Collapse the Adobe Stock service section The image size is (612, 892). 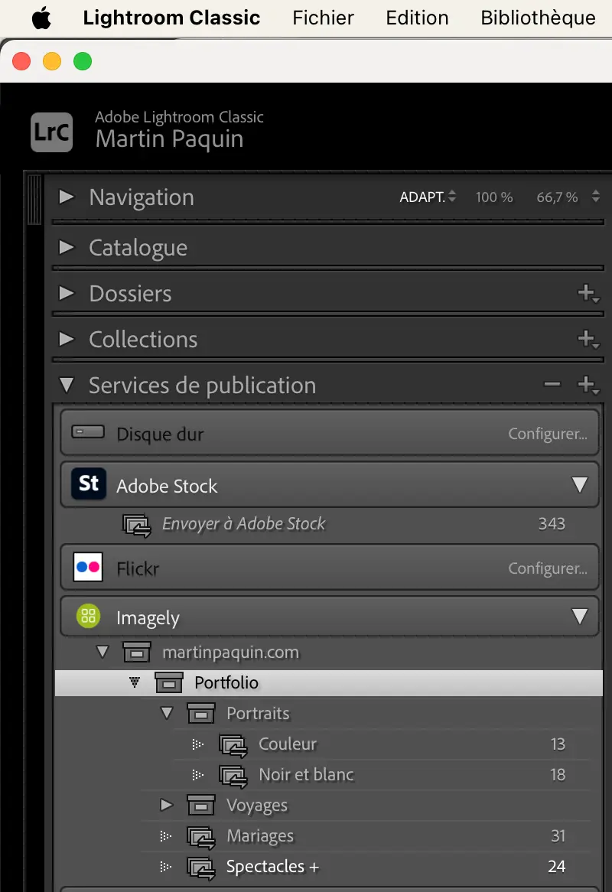579,485
